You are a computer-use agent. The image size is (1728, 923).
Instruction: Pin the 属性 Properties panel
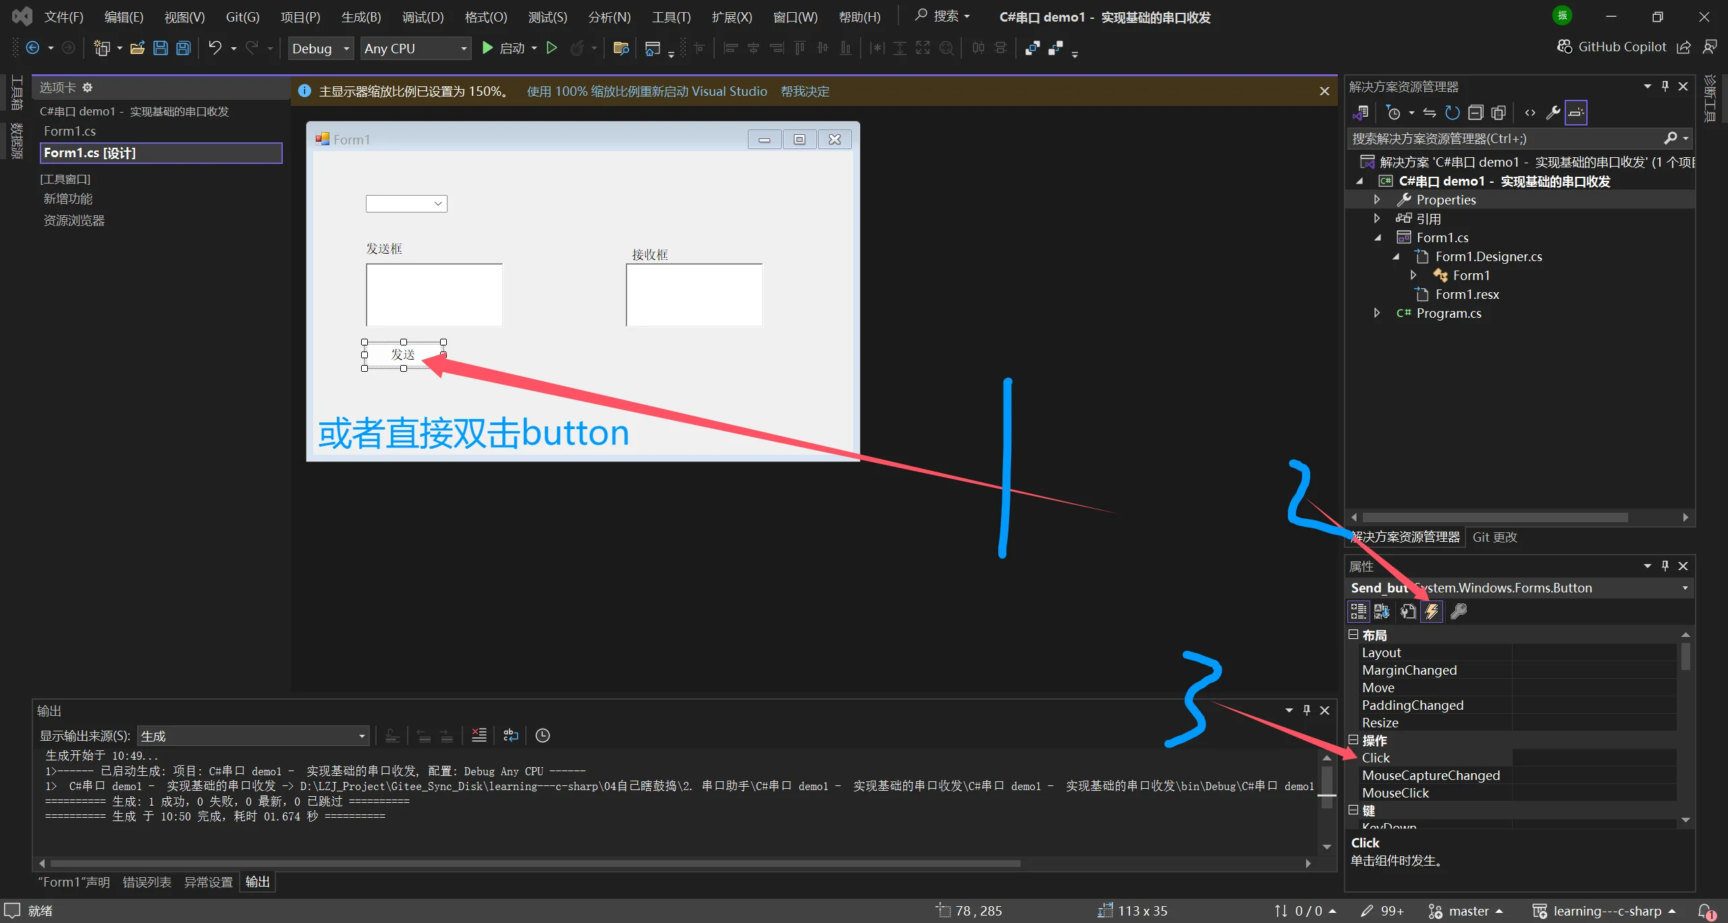(1665, 566)
